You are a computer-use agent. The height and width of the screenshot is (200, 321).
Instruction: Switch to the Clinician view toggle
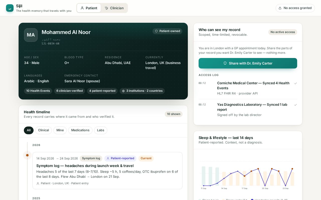coord(114,8)
